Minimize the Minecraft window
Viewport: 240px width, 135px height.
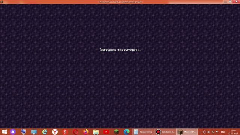(x=225, y=1)
